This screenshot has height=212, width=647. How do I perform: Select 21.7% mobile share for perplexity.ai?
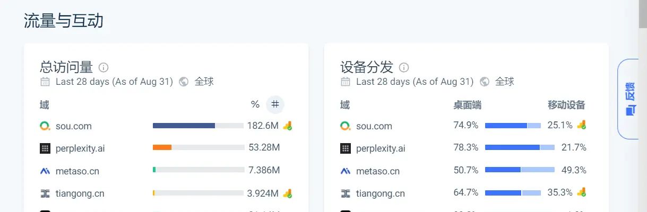574,147
